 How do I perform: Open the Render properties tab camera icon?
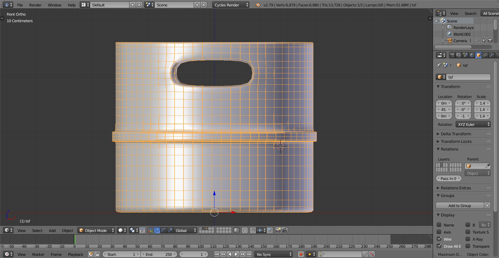coord(452,55)
